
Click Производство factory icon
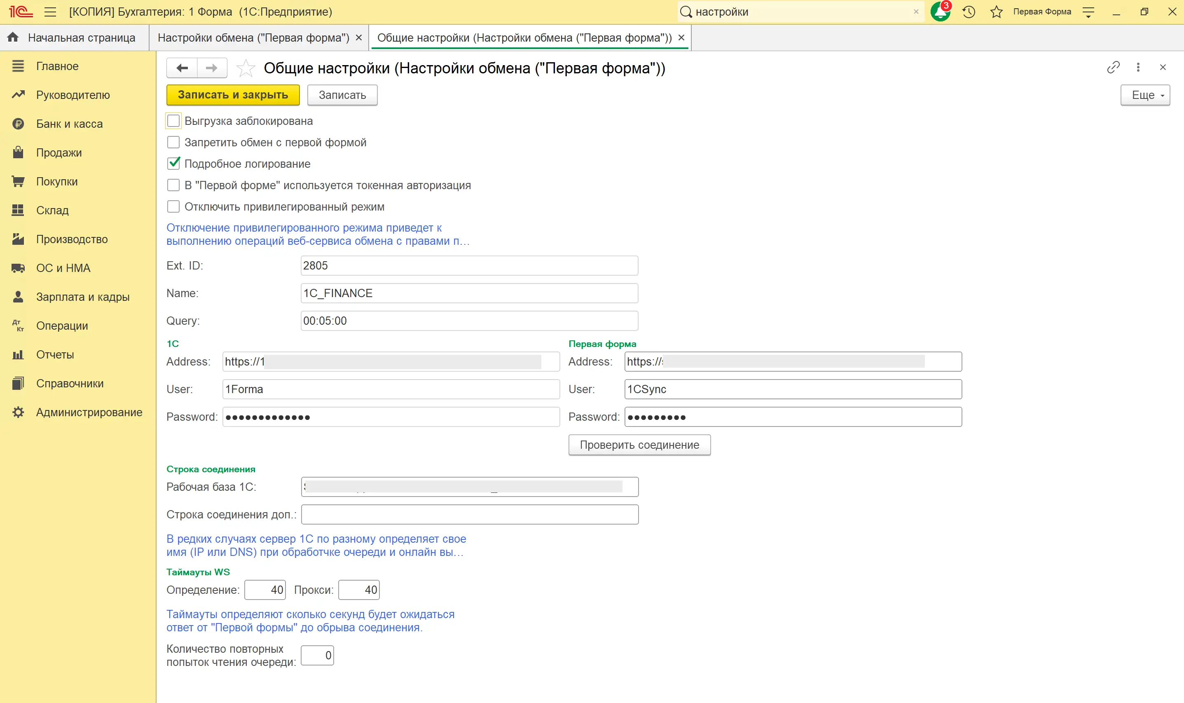point(18,239)
